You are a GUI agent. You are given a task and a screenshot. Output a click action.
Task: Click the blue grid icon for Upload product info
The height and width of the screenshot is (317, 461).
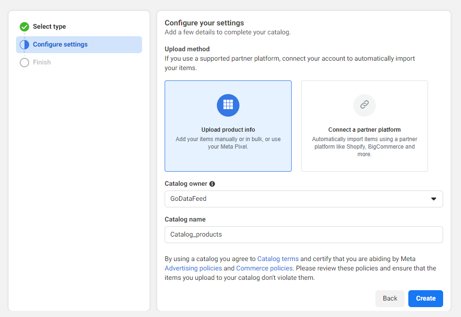(228, 105)
